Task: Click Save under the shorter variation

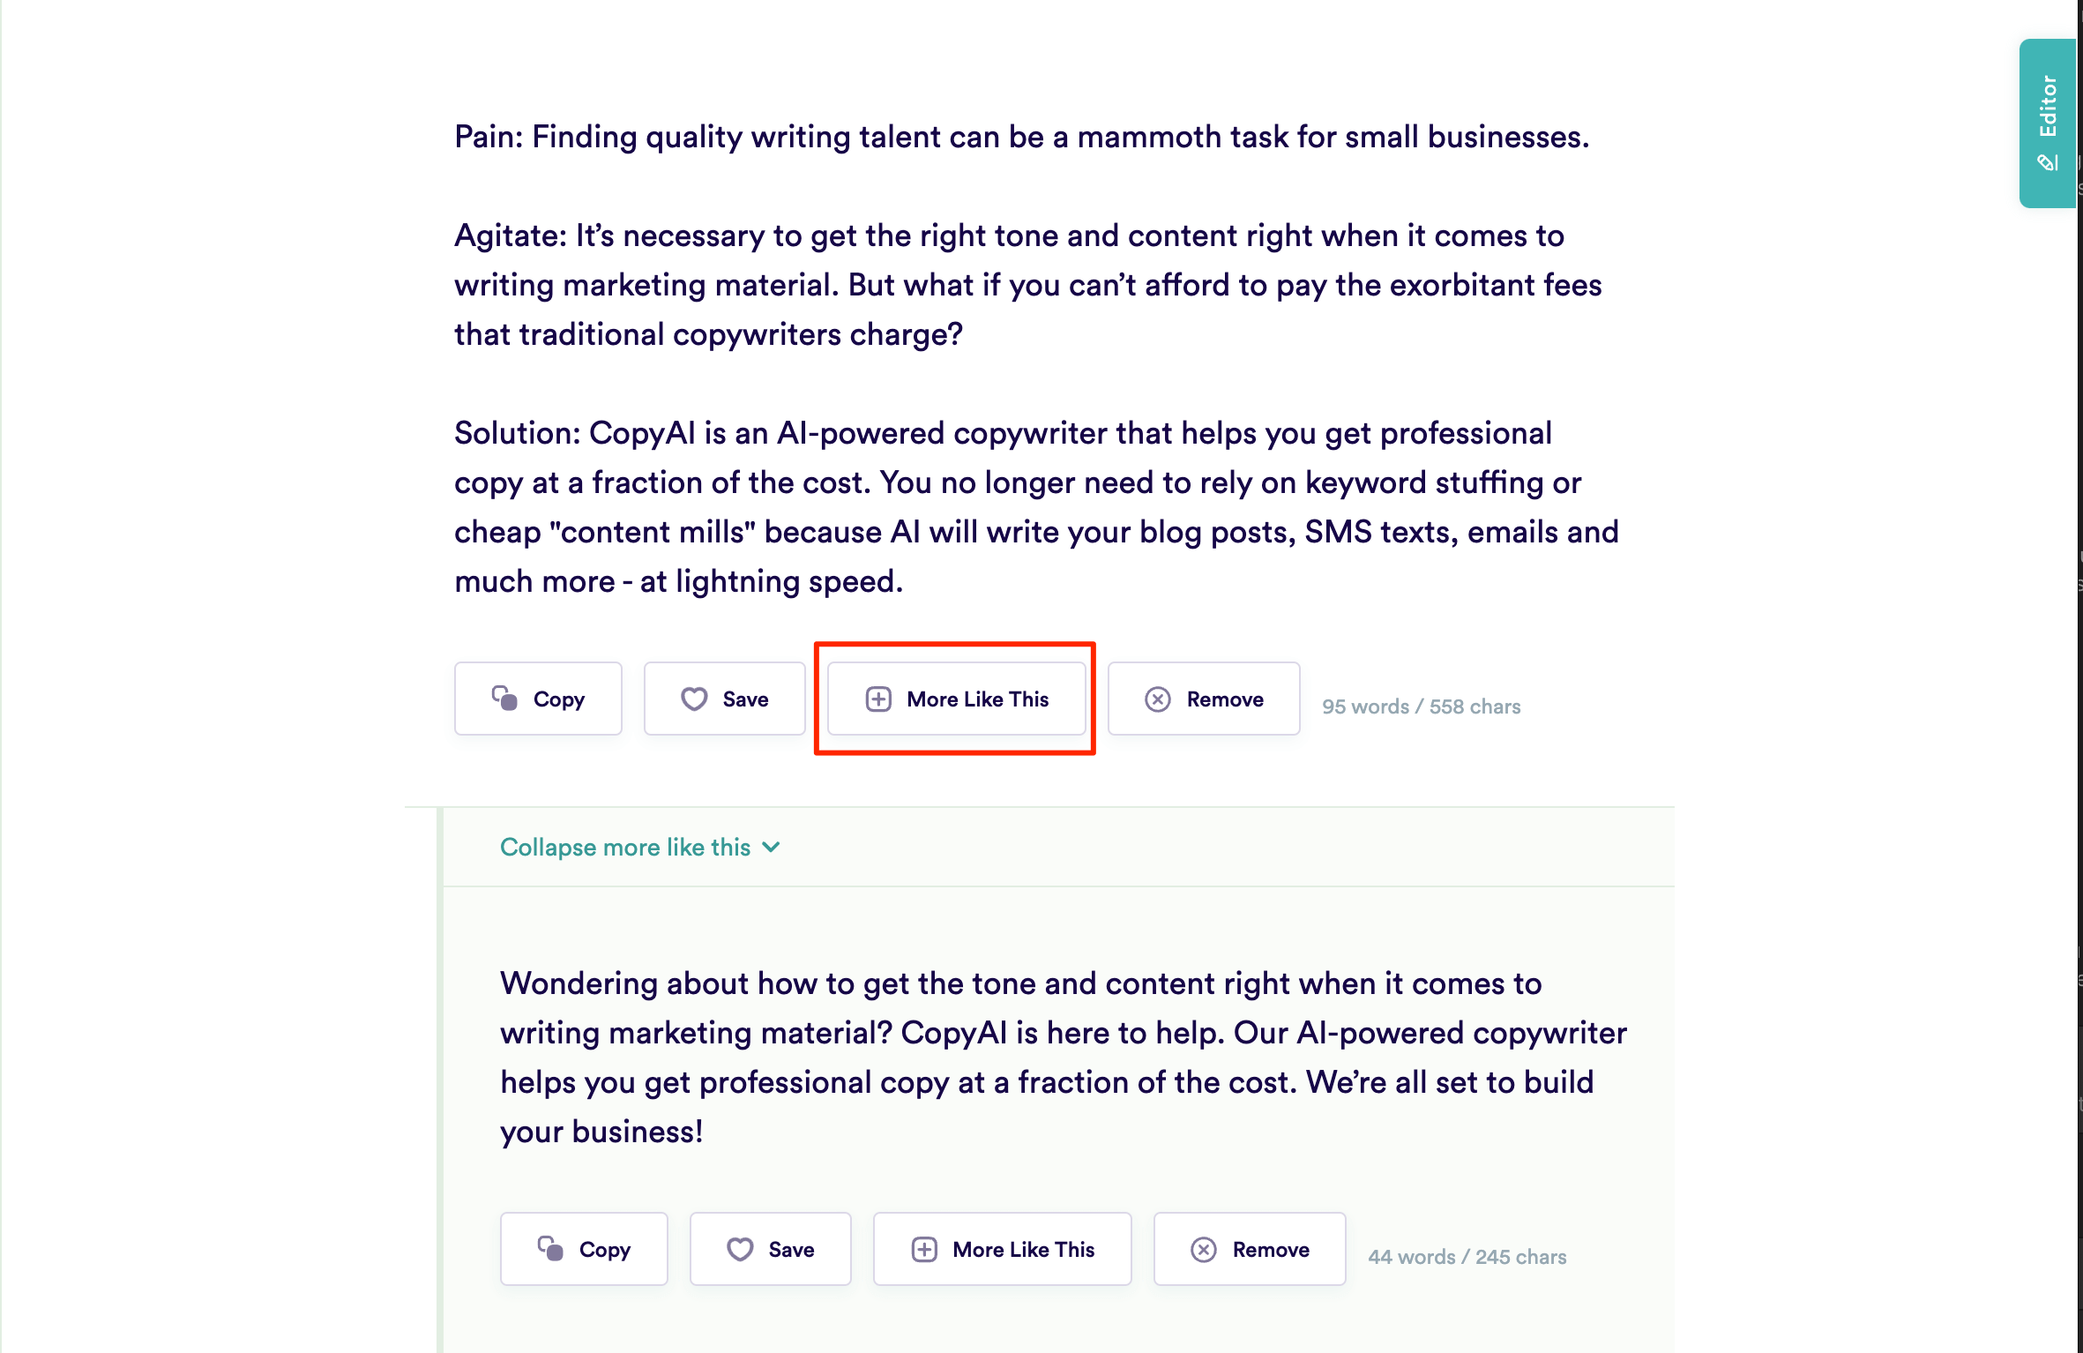Action: (769, 1249)
